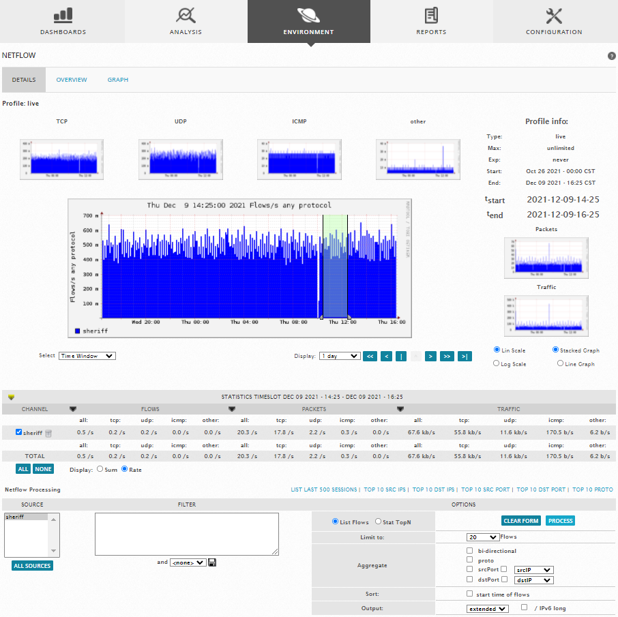Open the Configuration tools section
Viewport: 618px width, 617px height.
[554, 21]
